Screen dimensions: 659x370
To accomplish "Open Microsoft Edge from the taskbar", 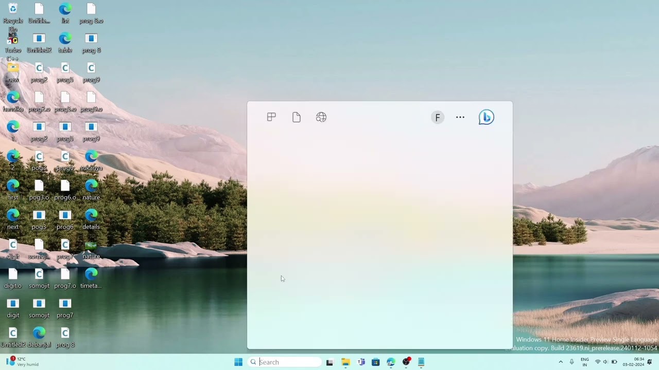I will click(x=391, y=362).
